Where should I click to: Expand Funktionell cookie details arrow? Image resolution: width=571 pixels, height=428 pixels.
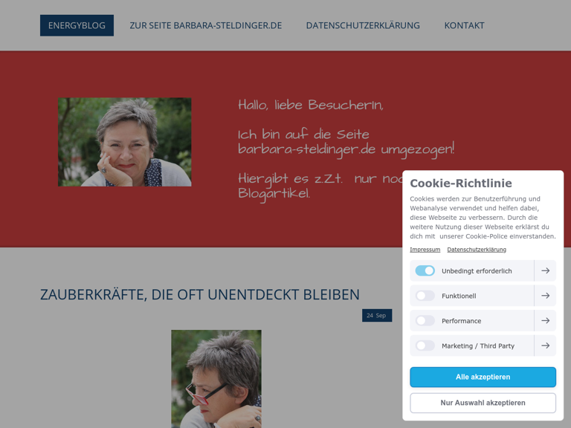pos(545,296)
